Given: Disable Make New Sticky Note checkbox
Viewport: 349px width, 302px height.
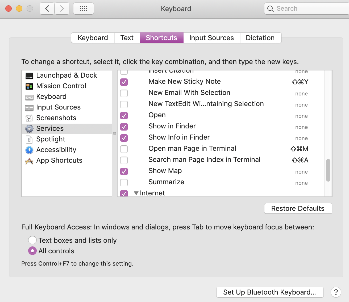Looking at the screenshot, I should pyautogui.click(x=124, y=82).
